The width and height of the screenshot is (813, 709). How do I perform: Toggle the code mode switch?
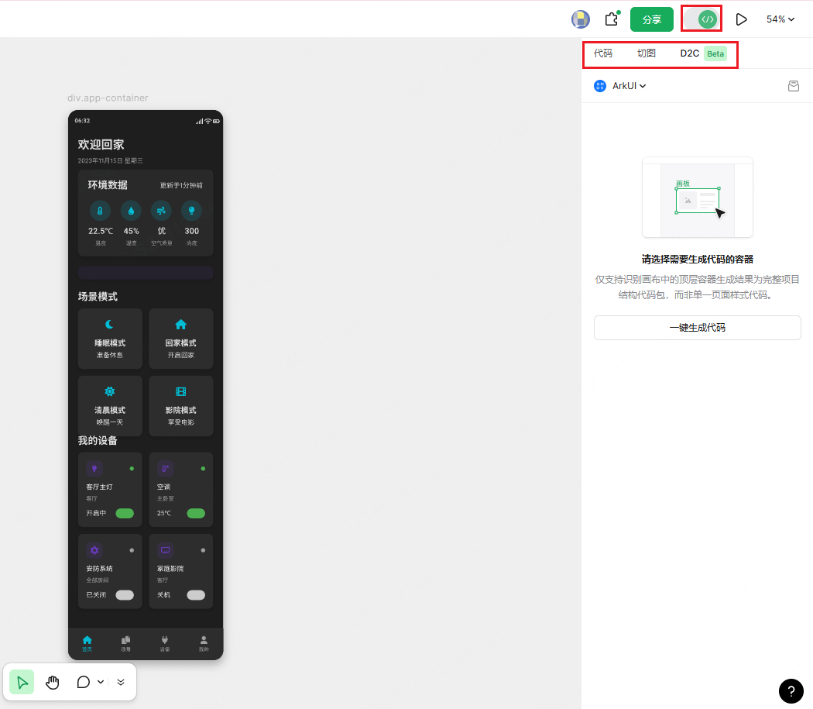[702, 19]
